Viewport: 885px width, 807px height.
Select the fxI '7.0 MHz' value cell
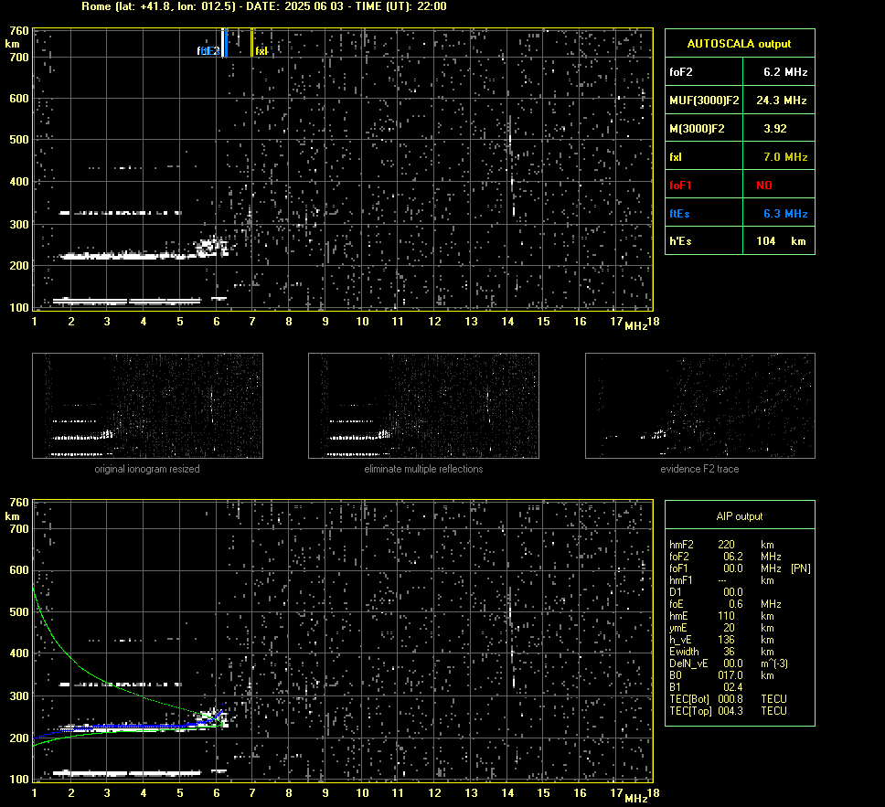click(x=779, y=156)
